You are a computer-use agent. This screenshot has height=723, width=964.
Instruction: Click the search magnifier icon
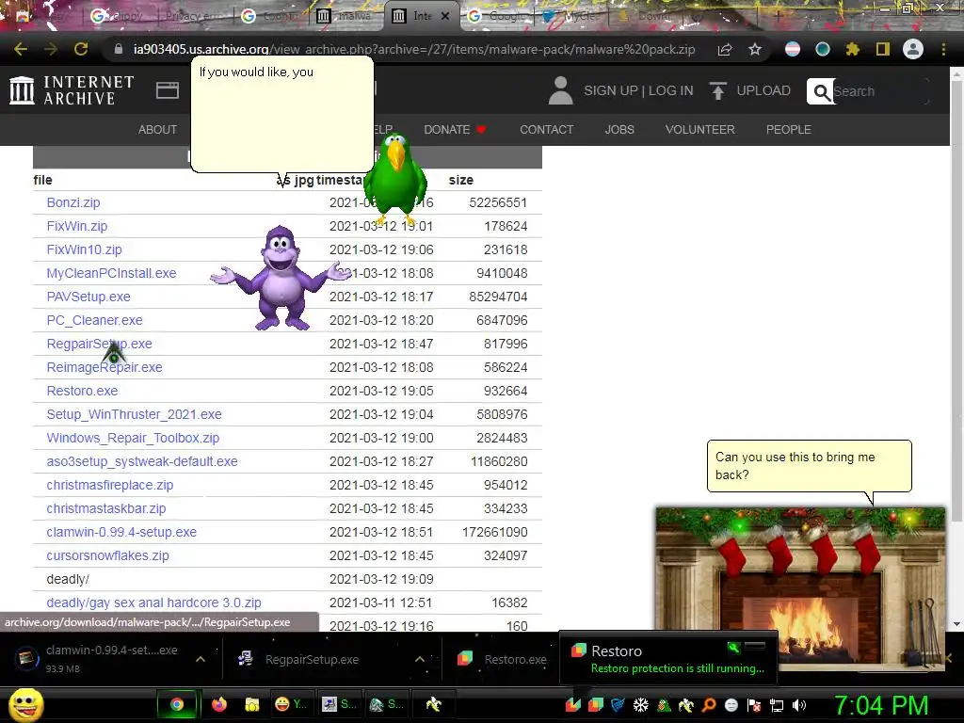coord(821,91)
